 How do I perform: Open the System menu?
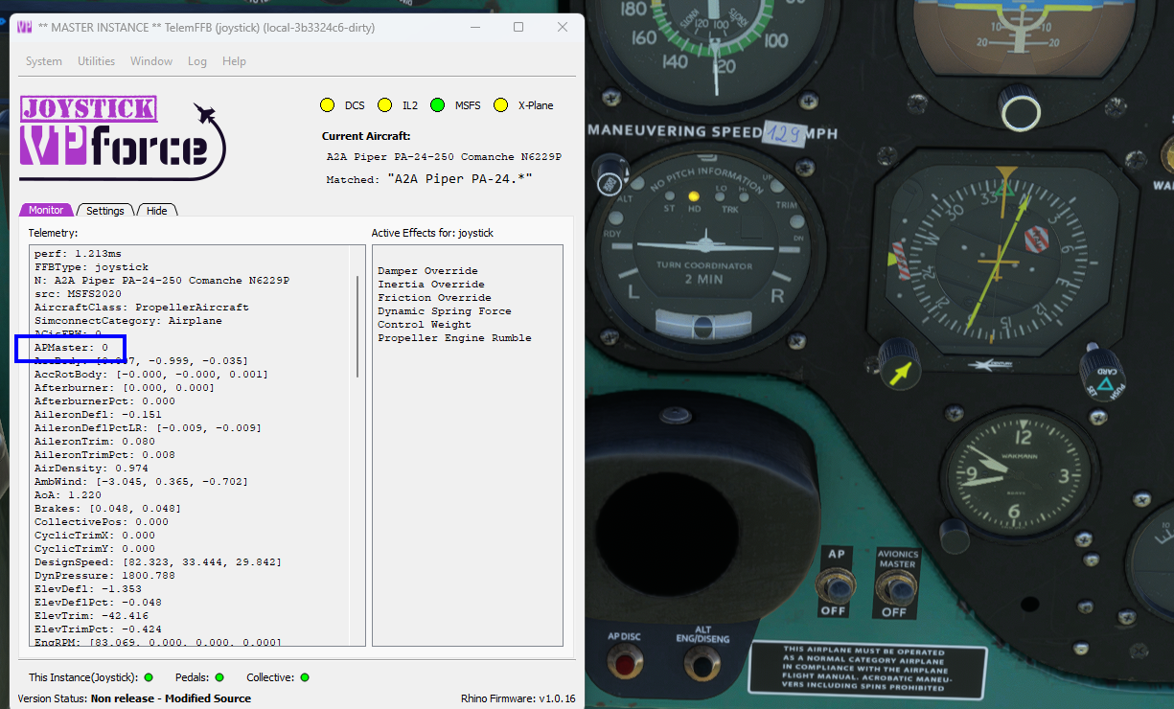pos(44,61)
